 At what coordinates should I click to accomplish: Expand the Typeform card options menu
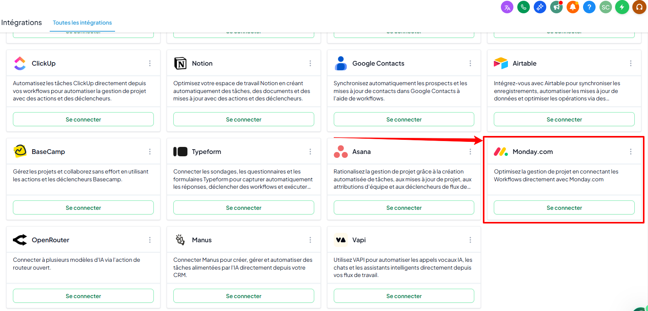pos(310,152)
